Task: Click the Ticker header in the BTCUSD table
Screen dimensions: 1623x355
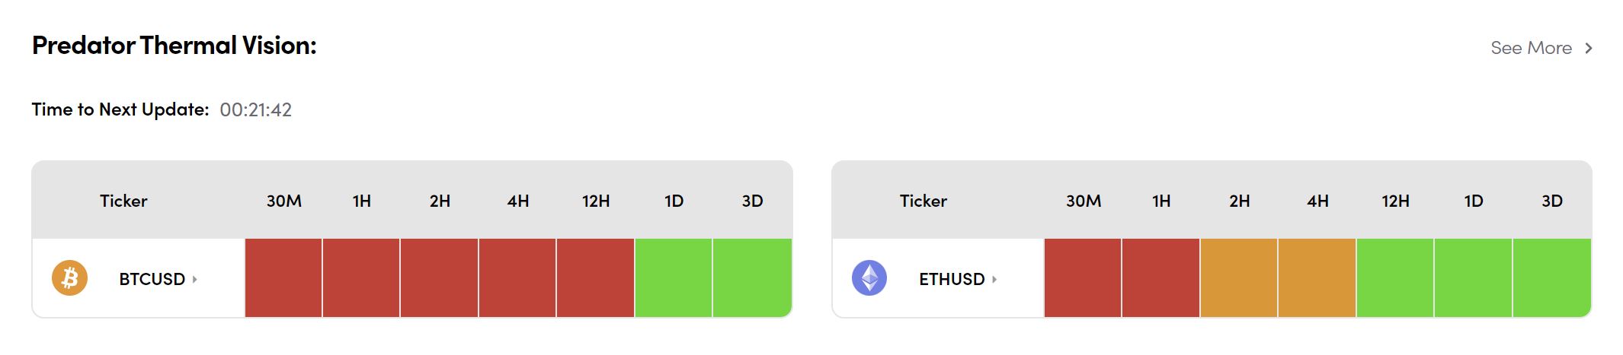Action: [123, 201]
